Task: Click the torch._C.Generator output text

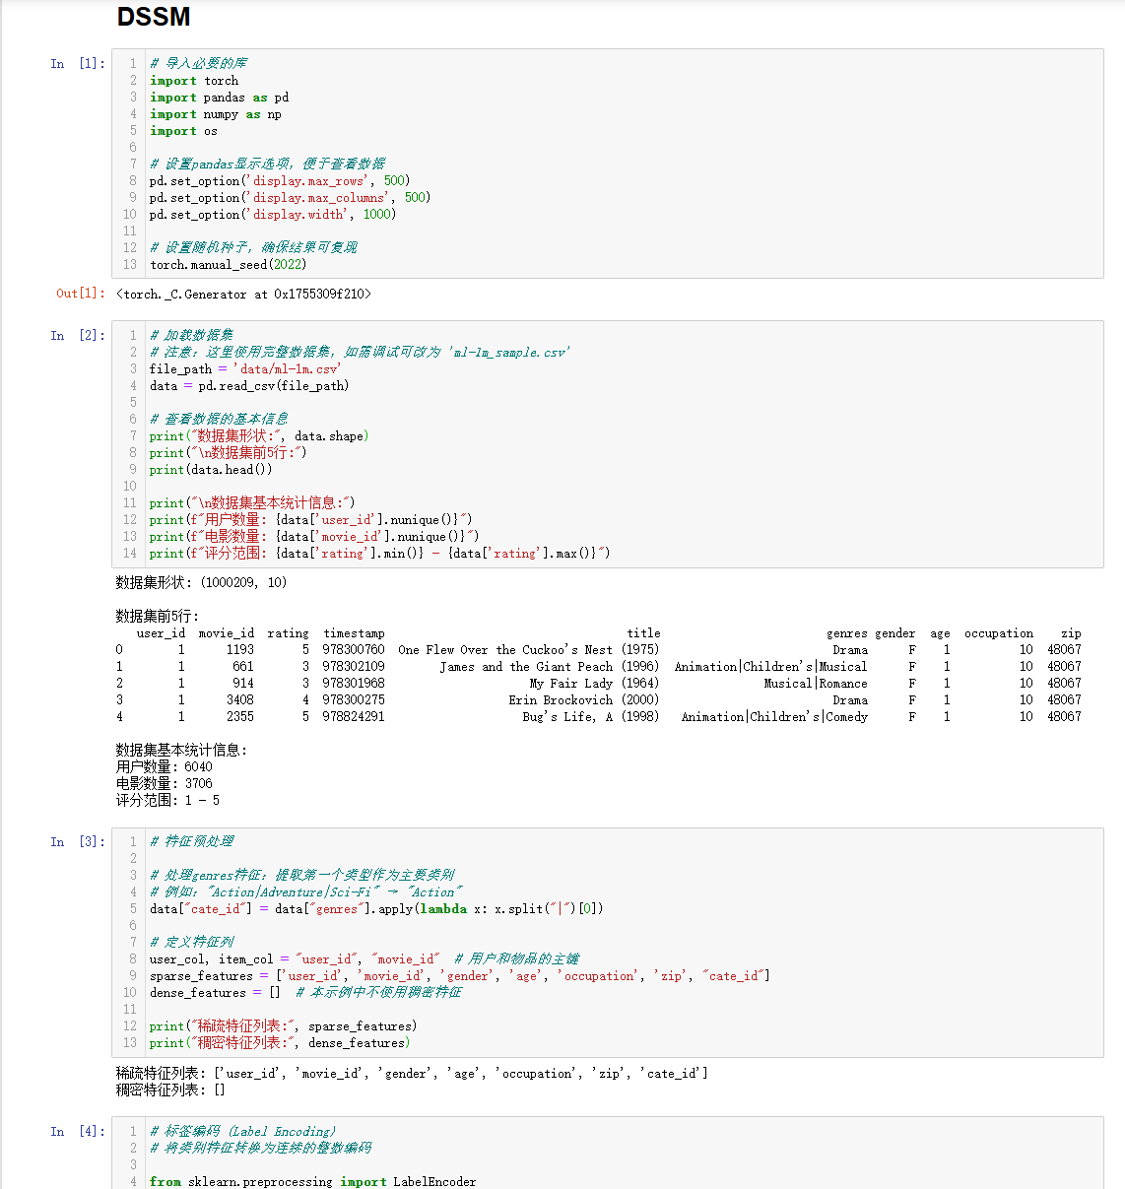Action: 243,295
